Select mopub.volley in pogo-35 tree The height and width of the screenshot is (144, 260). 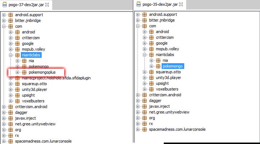point(167,49)
